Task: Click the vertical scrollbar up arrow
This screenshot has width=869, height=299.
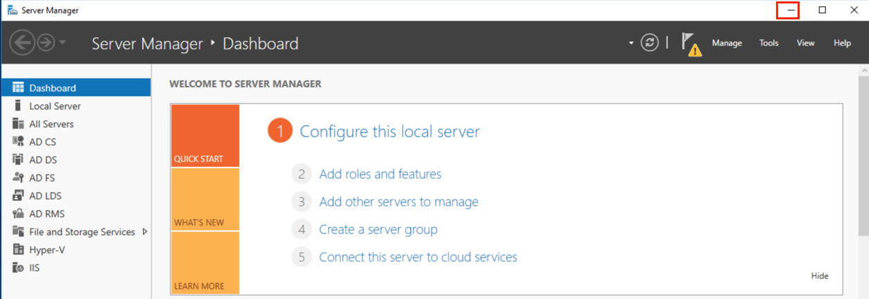Action: (x=863, y=70)
